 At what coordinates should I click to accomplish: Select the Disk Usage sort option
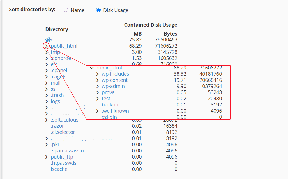point(98,10)
